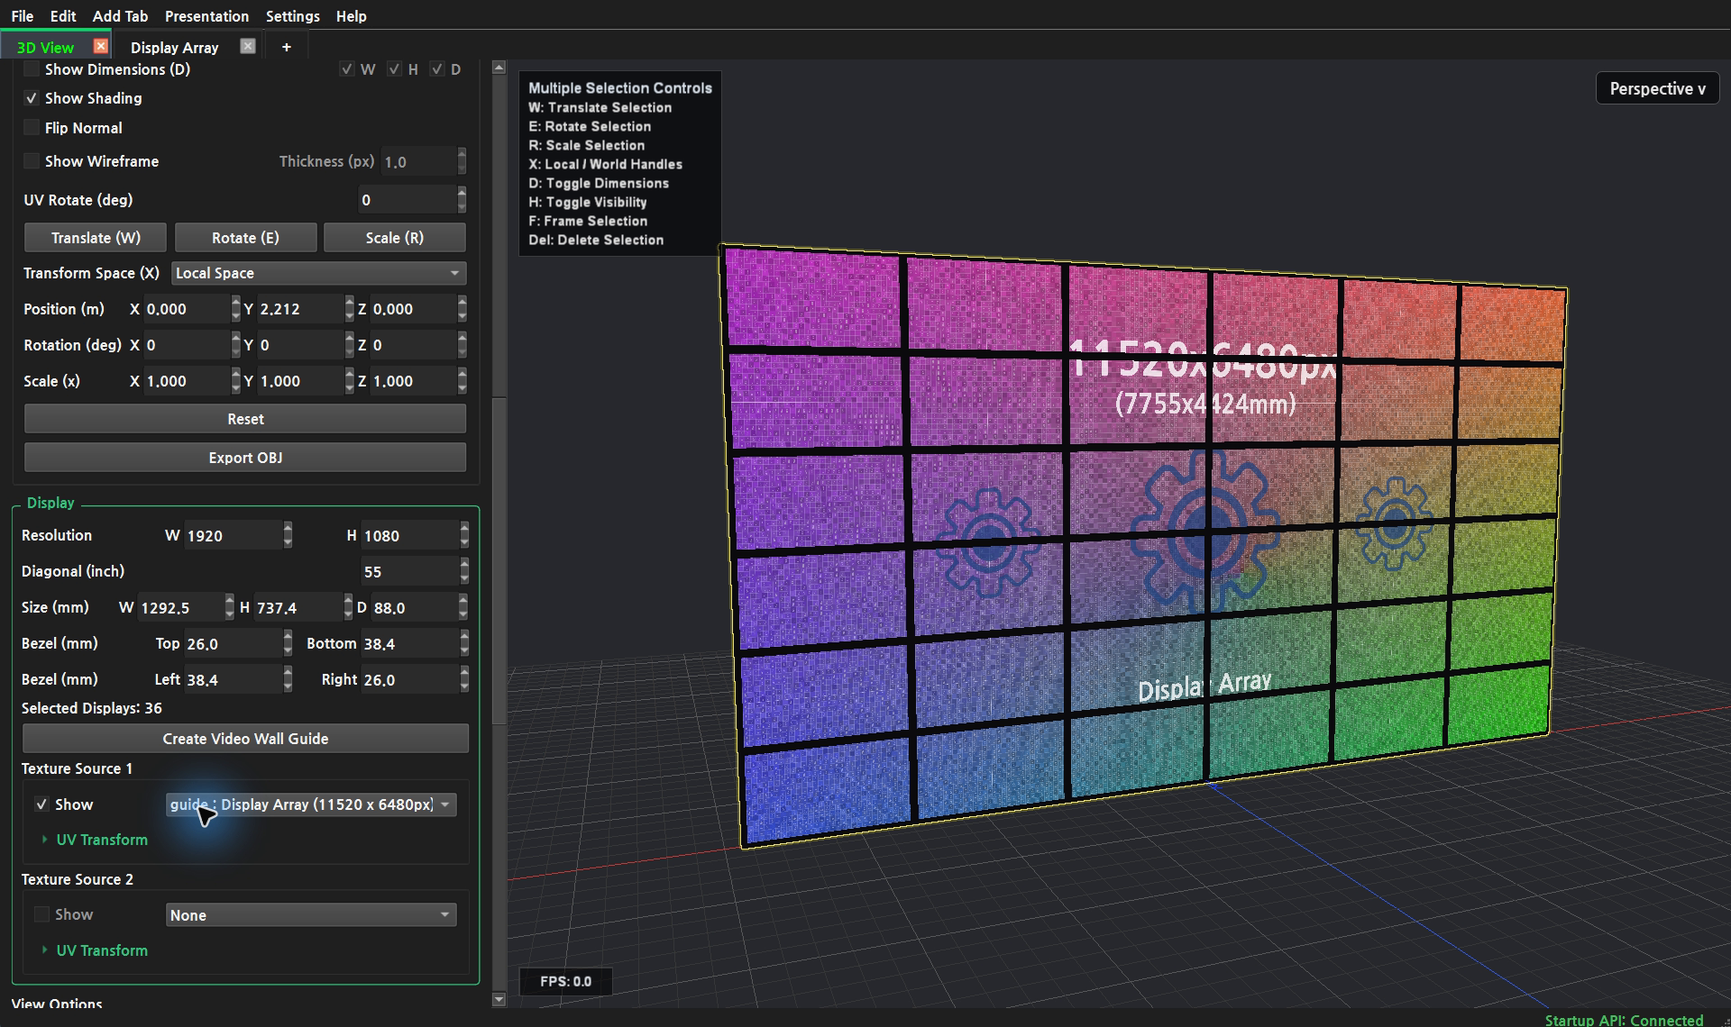Click Create Video Wall Guide button

tap(245, 739)
